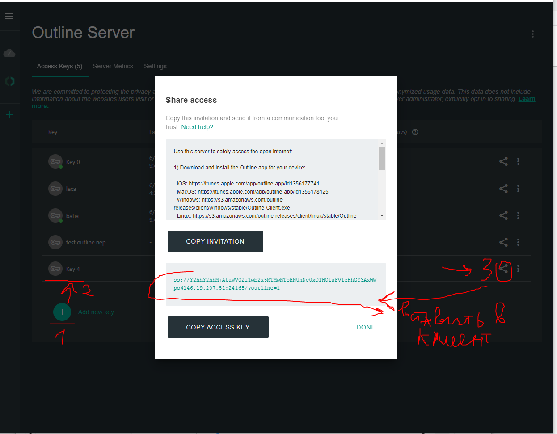This screenshot has height=434, width=557.
Task: Open three-dot menu for Key 4
Action: coord(518,269)
